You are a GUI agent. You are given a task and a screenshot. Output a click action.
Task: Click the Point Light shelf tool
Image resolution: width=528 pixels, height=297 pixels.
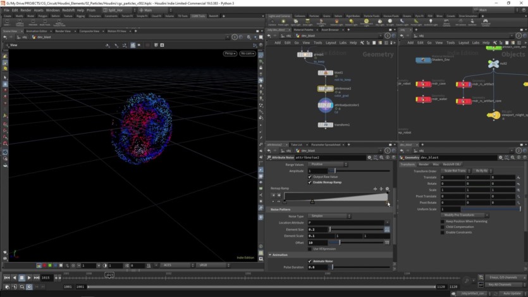283,23
